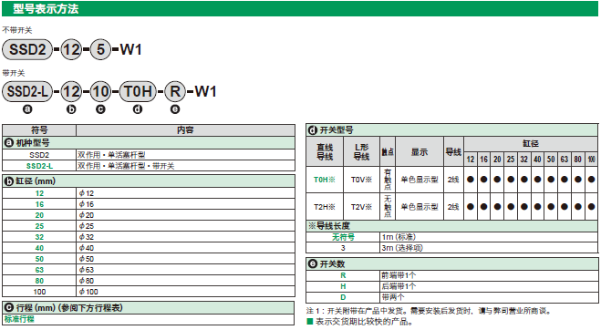Screen dimensions: 601x330
Task: Click the circled e marker under R
Action: (x=175, y=109)
